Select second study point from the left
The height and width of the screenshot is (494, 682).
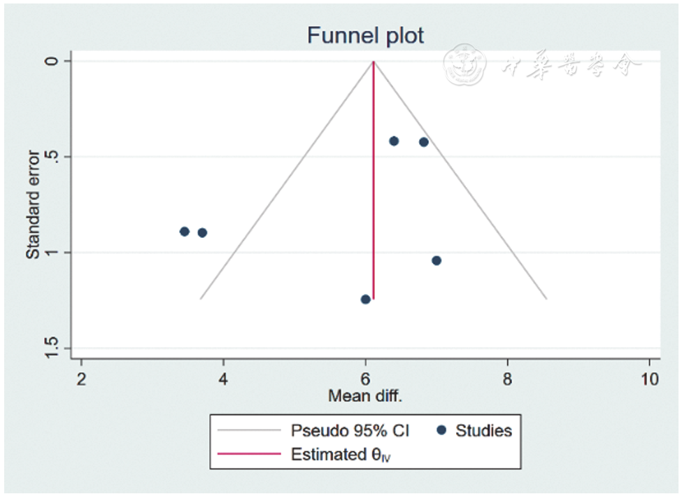(202, 233)
